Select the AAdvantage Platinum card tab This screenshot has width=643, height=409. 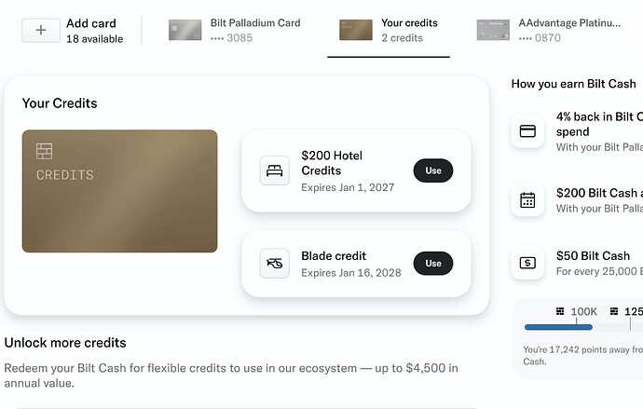pos(550,31)
